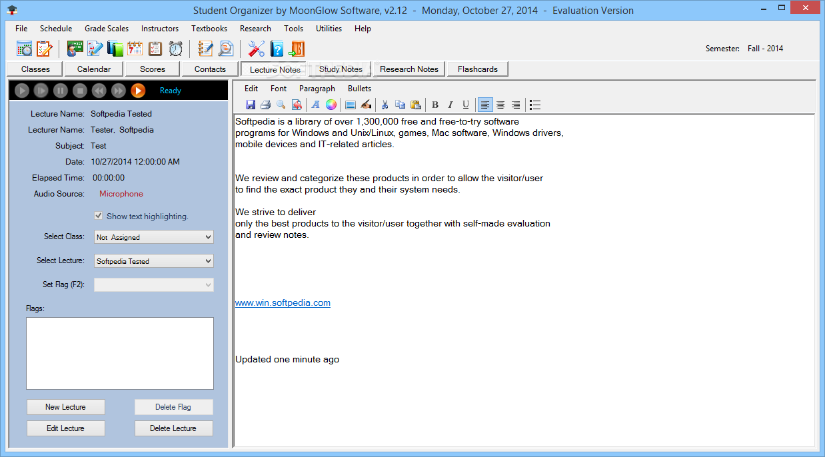Click the orange exit door icon
This screenshot has height=457, width=825.
point(297,49)
